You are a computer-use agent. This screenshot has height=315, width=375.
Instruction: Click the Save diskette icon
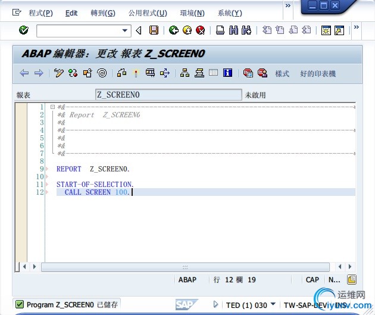[154, 30]
